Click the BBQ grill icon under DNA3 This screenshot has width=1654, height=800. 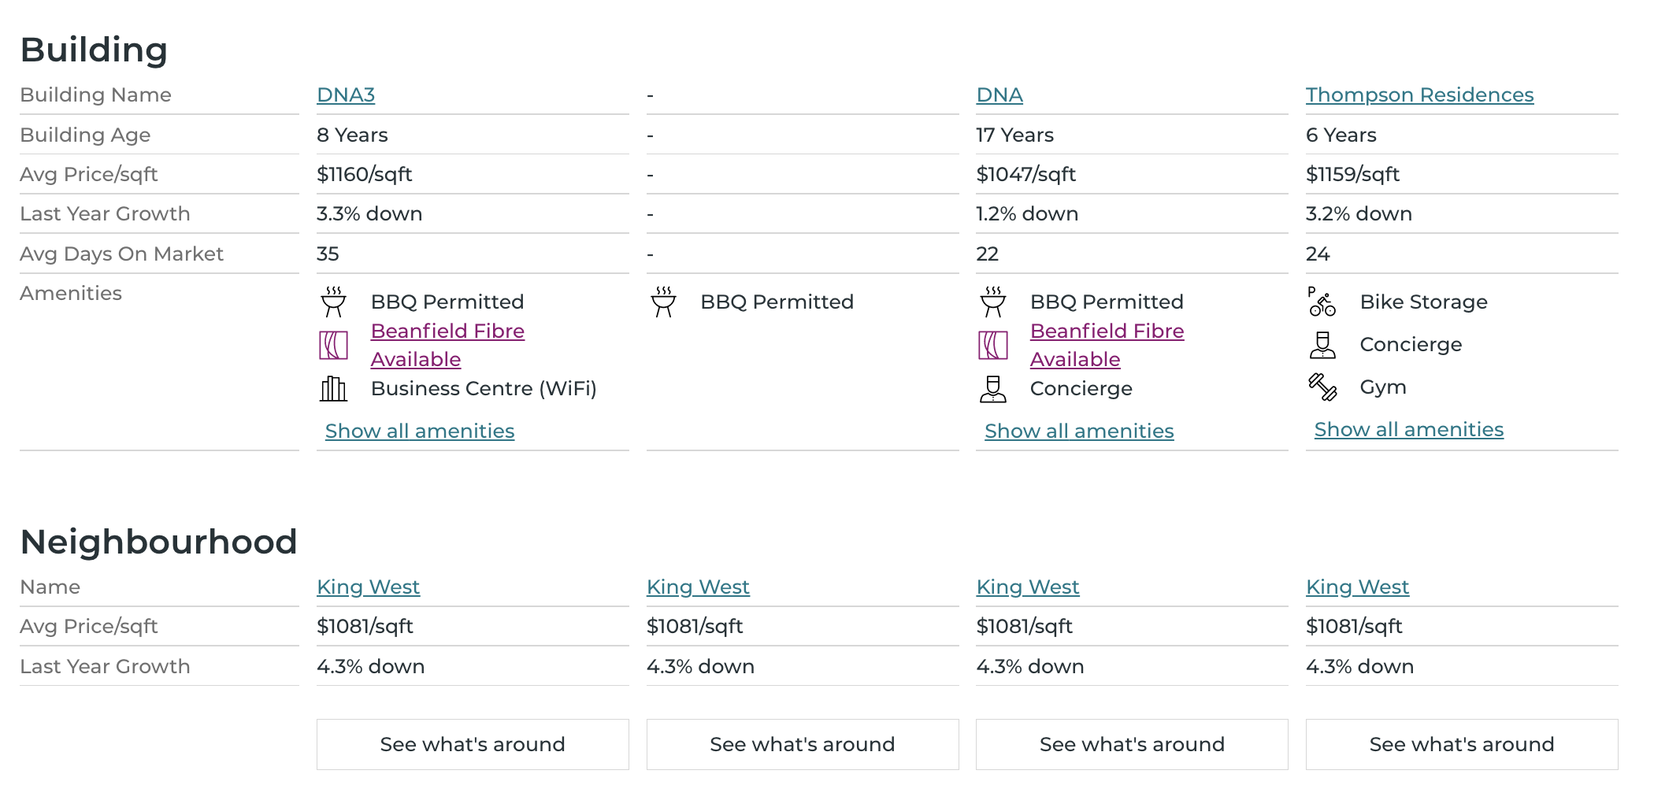click(333, 302)
